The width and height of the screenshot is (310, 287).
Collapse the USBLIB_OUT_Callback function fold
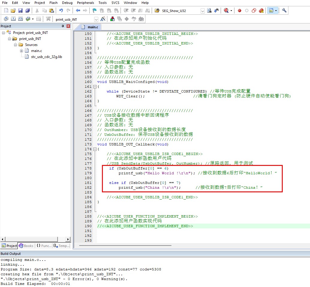(x=95, y=149)
